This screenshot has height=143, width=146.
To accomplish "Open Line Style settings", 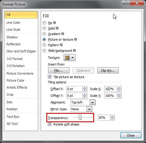I will pyautogui.click(x=21, y=30).
